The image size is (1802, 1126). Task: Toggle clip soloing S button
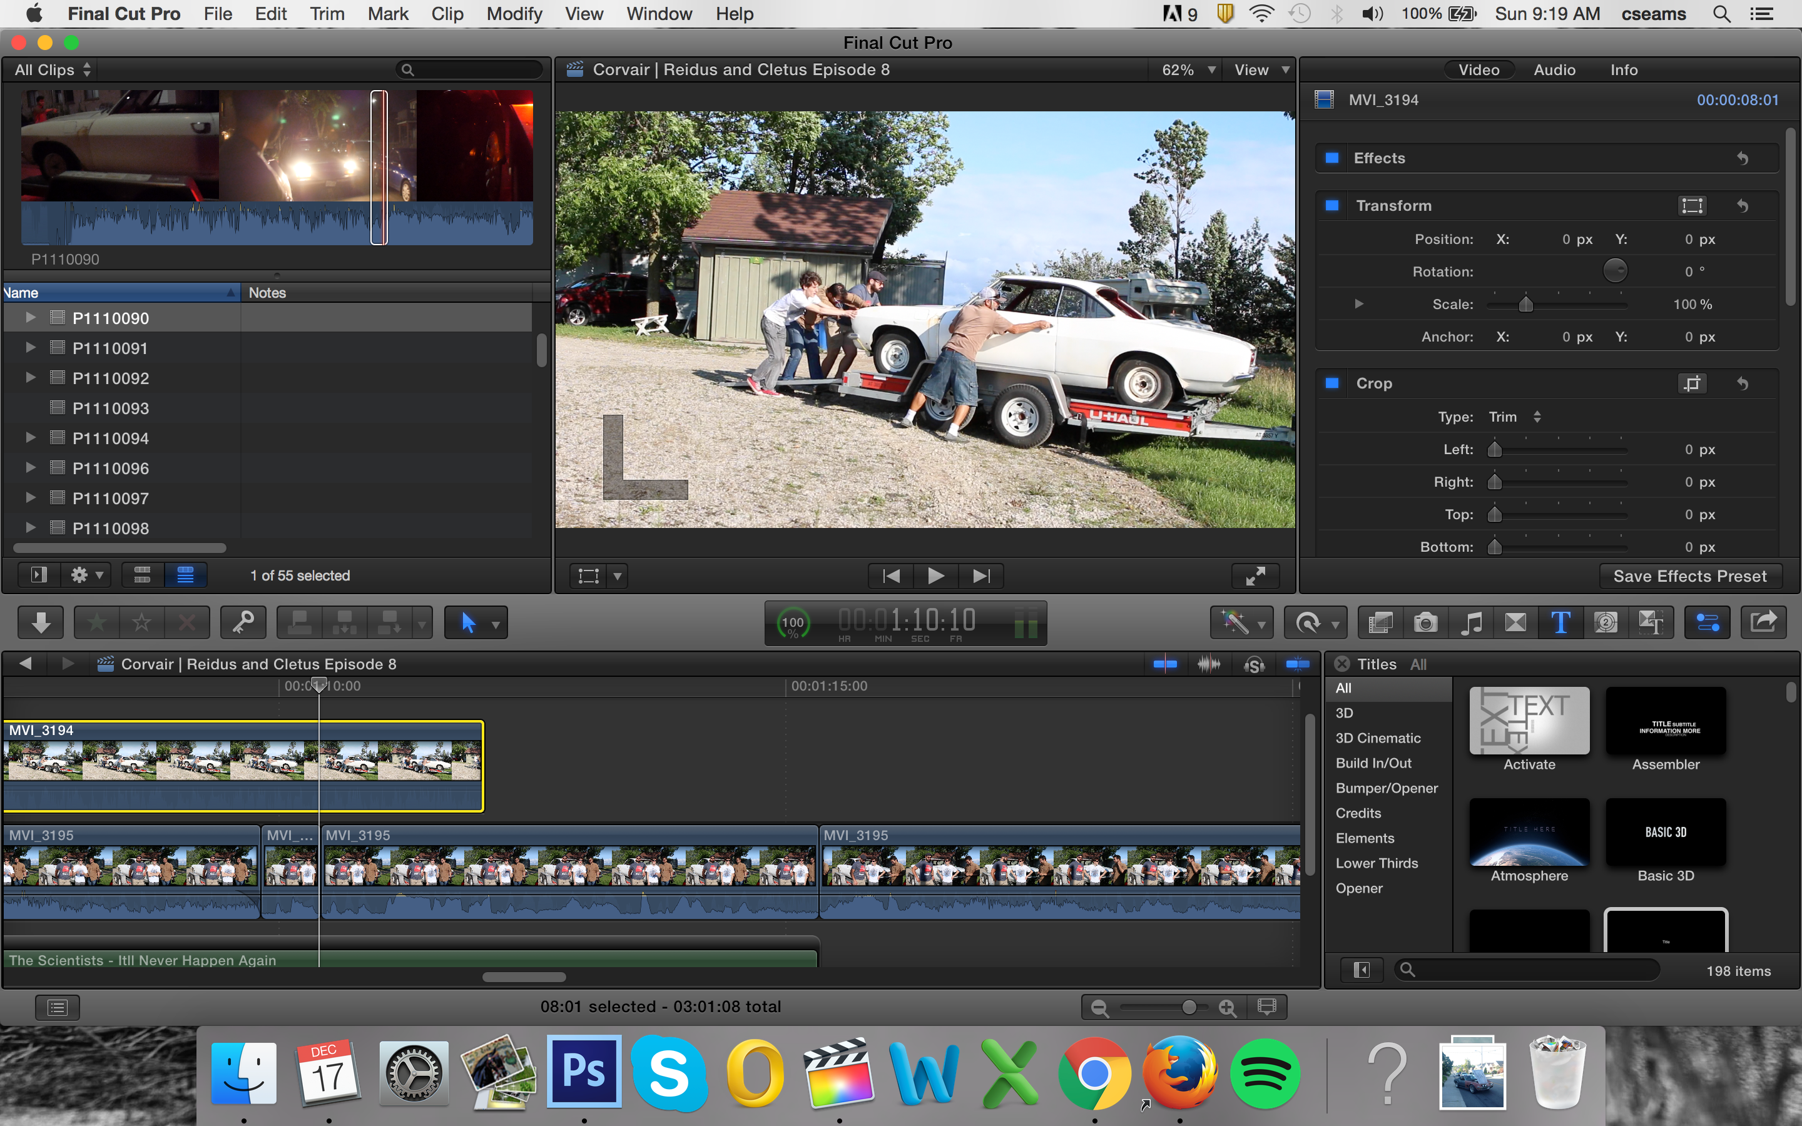[x=1254, y=664]
